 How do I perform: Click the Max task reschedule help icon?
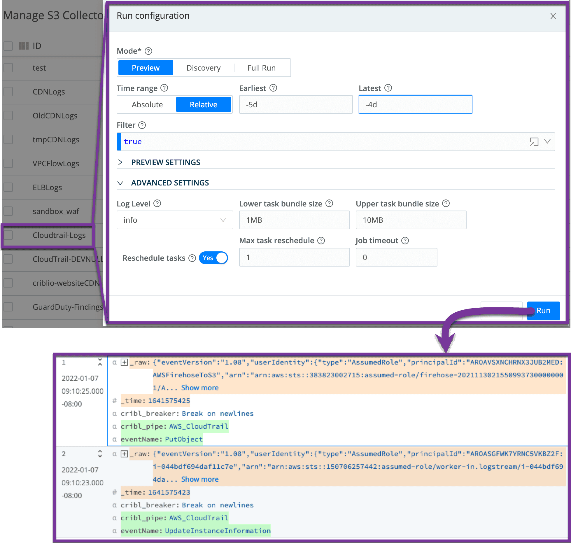tap(321, 241)
